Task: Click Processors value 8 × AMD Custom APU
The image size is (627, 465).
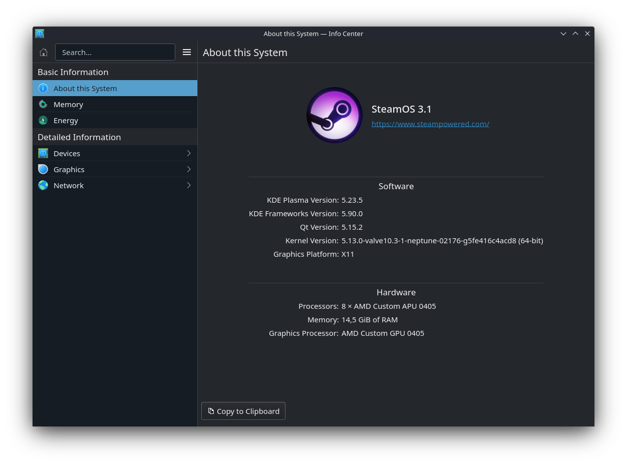Action: coord(389,306)
